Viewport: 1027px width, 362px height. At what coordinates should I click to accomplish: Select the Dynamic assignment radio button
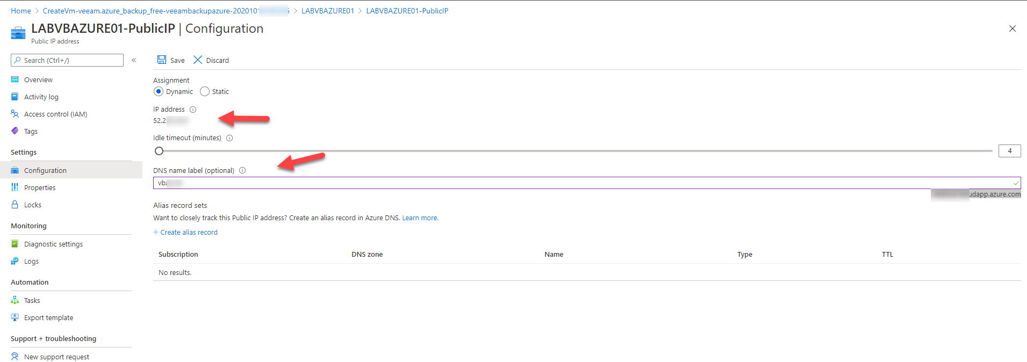click(159, 92)
